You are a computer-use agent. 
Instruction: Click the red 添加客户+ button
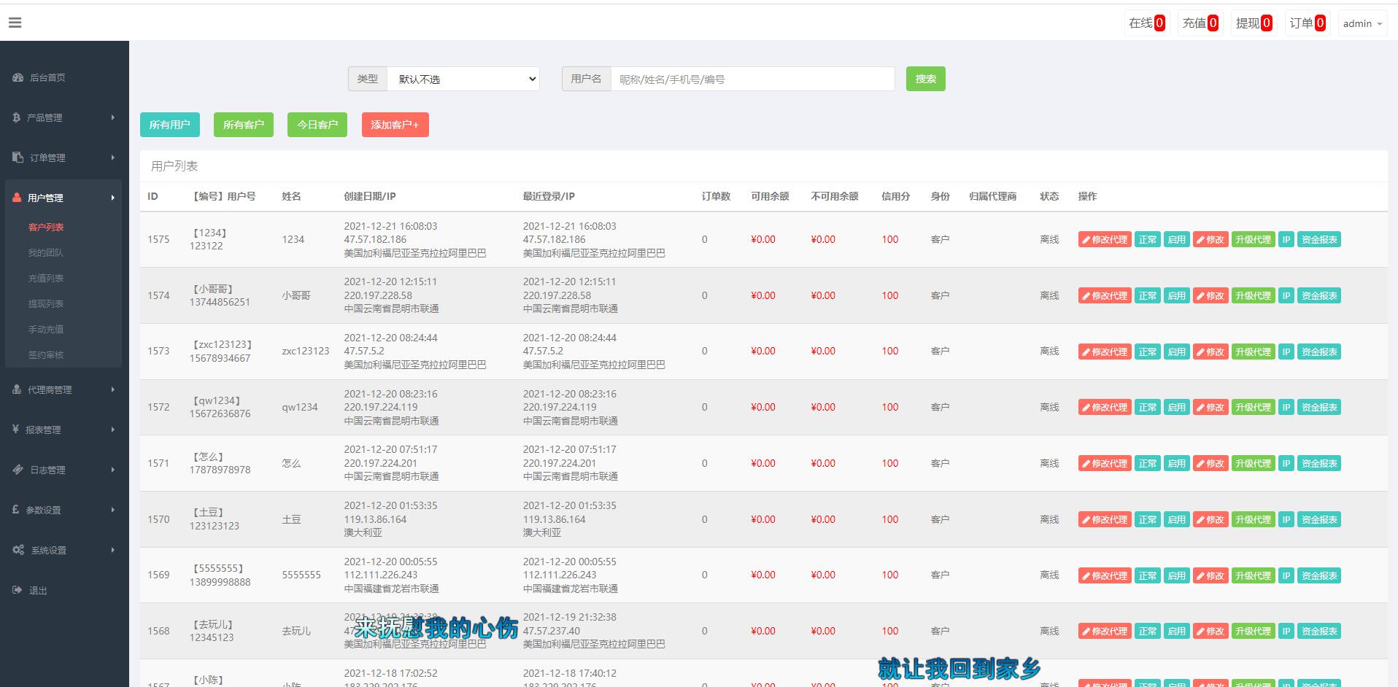tap(395, 125)
